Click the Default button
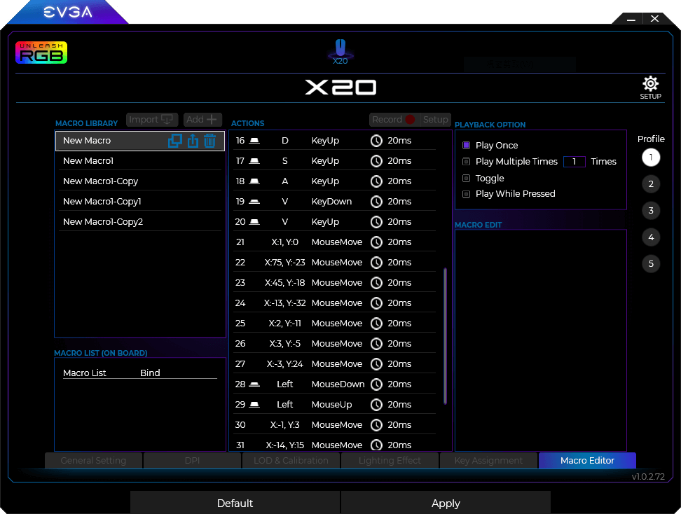 click(x=235, y=503)
